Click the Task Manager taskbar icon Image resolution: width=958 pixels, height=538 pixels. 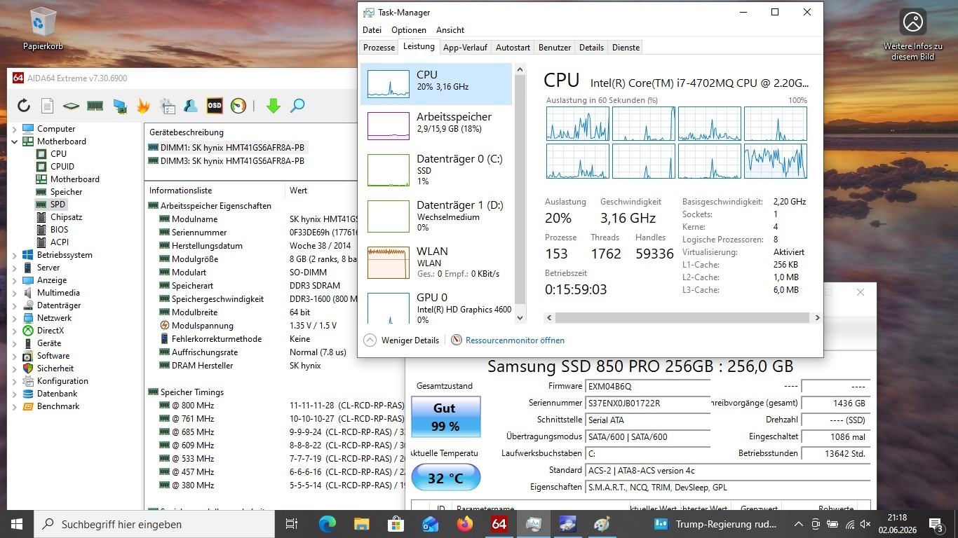click(x=533, y=524)
